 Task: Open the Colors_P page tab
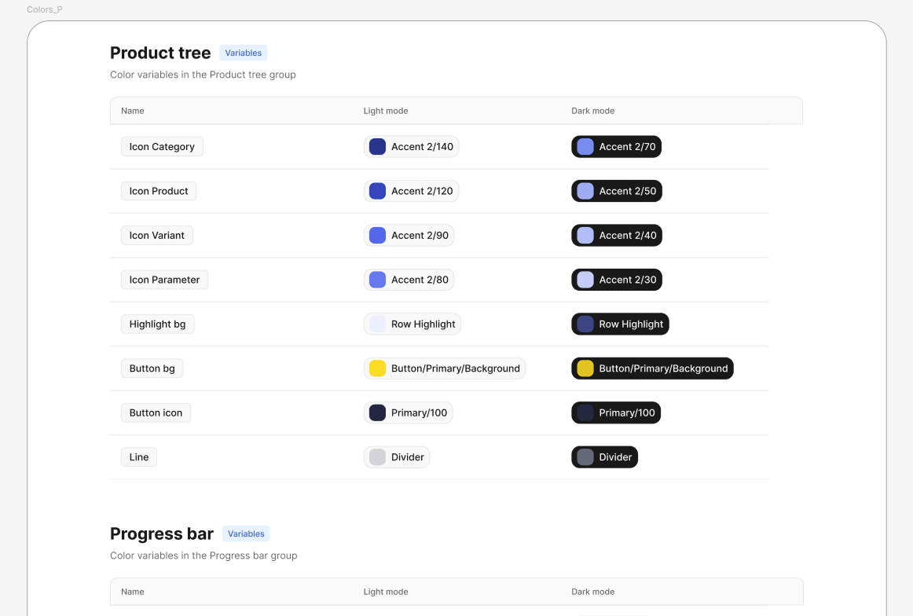(45, 9)
